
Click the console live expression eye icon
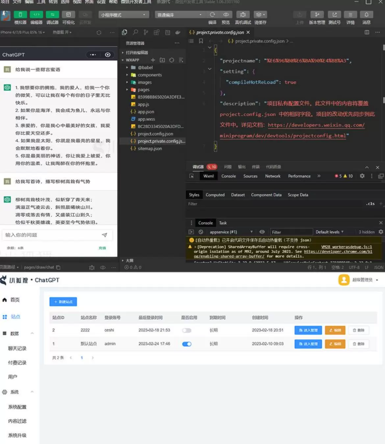(262, 232)
